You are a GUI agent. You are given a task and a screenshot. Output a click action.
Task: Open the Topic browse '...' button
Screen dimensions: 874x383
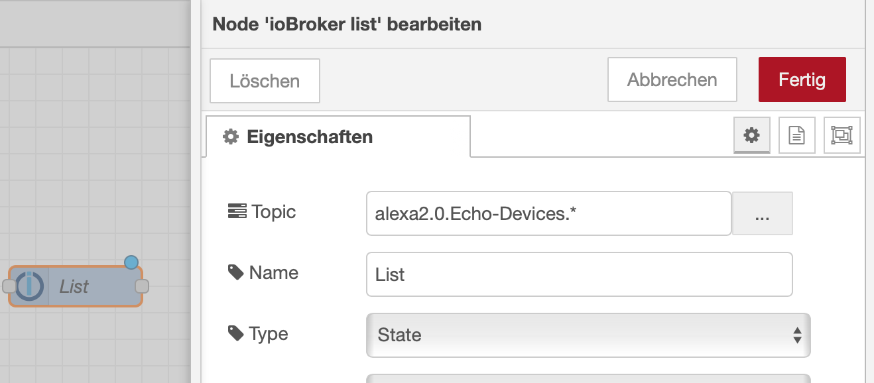tap(762, 213)
